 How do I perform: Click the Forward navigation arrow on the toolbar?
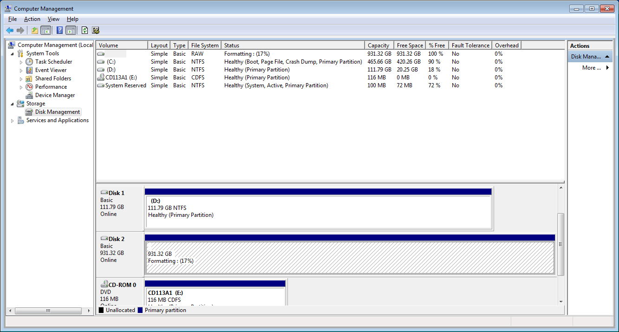20,30
